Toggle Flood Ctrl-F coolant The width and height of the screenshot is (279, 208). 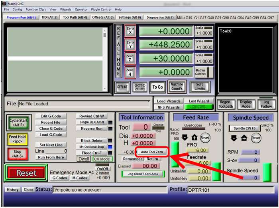[x=92, y=153]
